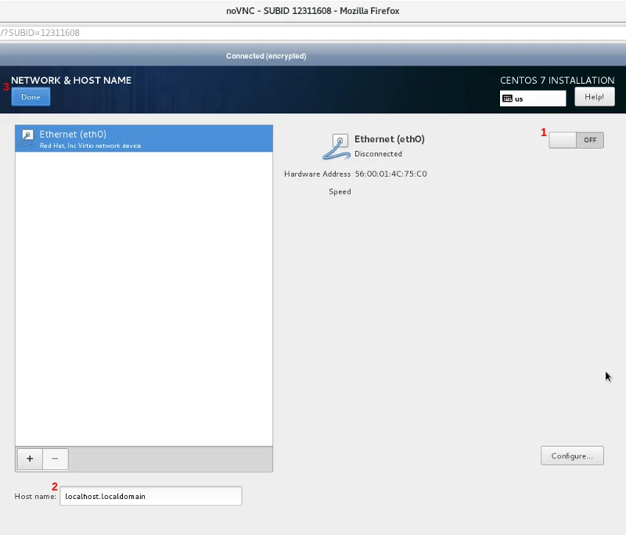Select Ethernet (eth0) in device list
This screenshot has width=626, height=535.
(144, 138)
